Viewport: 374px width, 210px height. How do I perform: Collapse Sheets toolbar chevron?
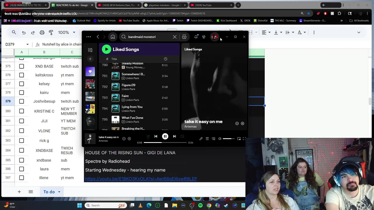359,32
